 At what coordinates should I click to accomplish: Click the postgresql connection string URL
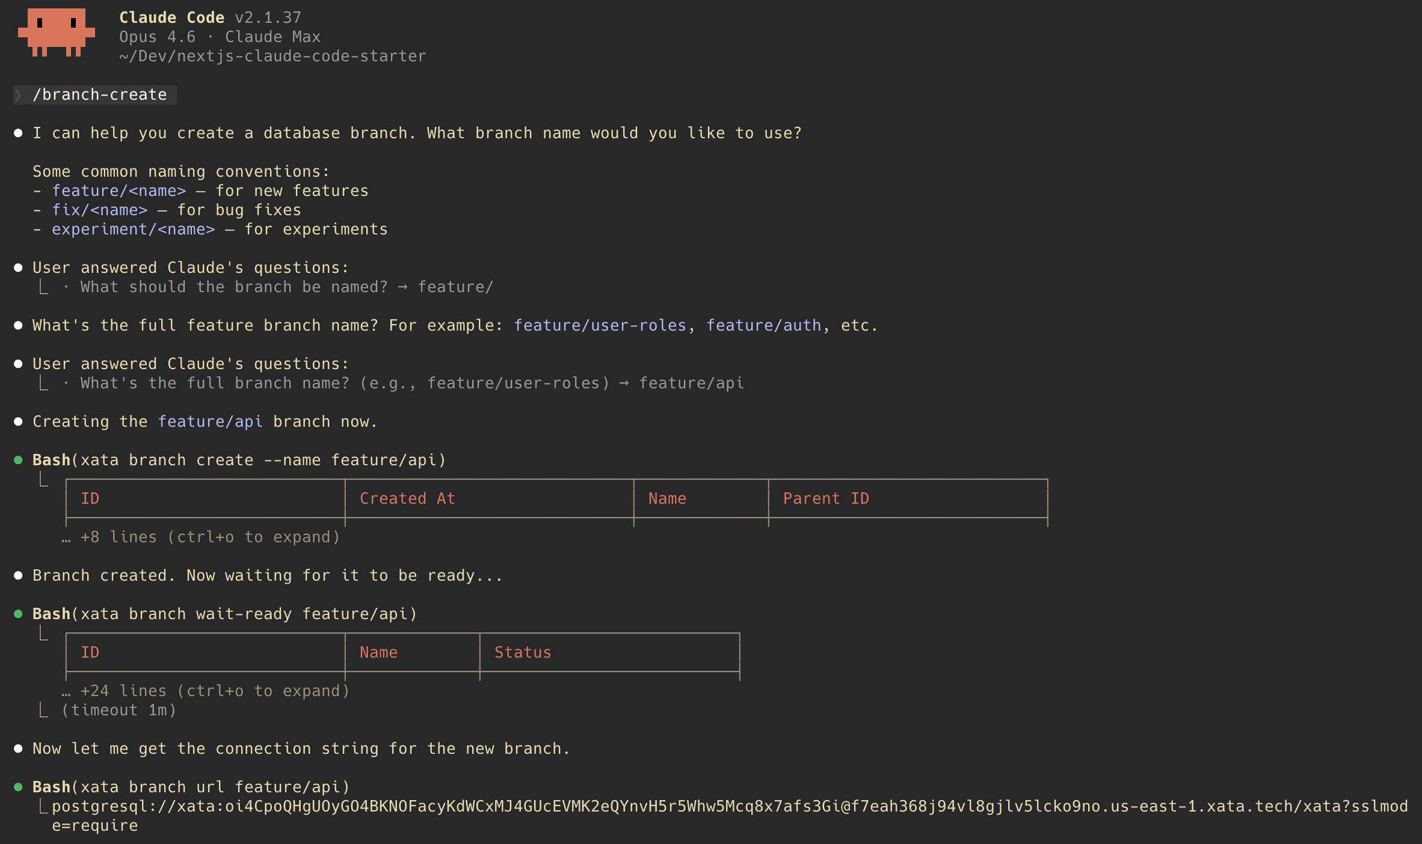point(730,816)
